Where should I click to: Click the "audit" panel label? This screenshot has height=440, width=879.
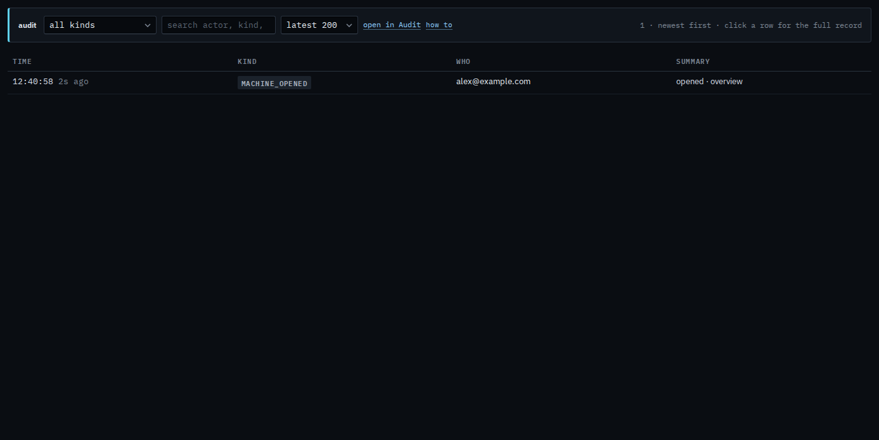coord(27,25)
